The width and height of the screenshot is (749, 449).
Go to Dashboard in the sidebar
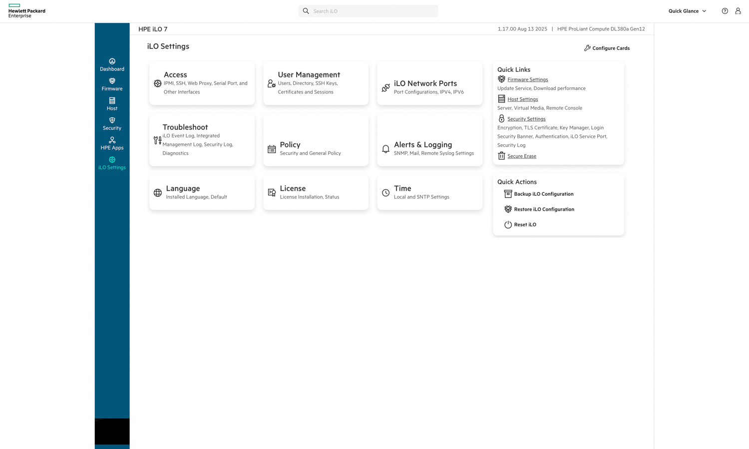tap(112, 65)
